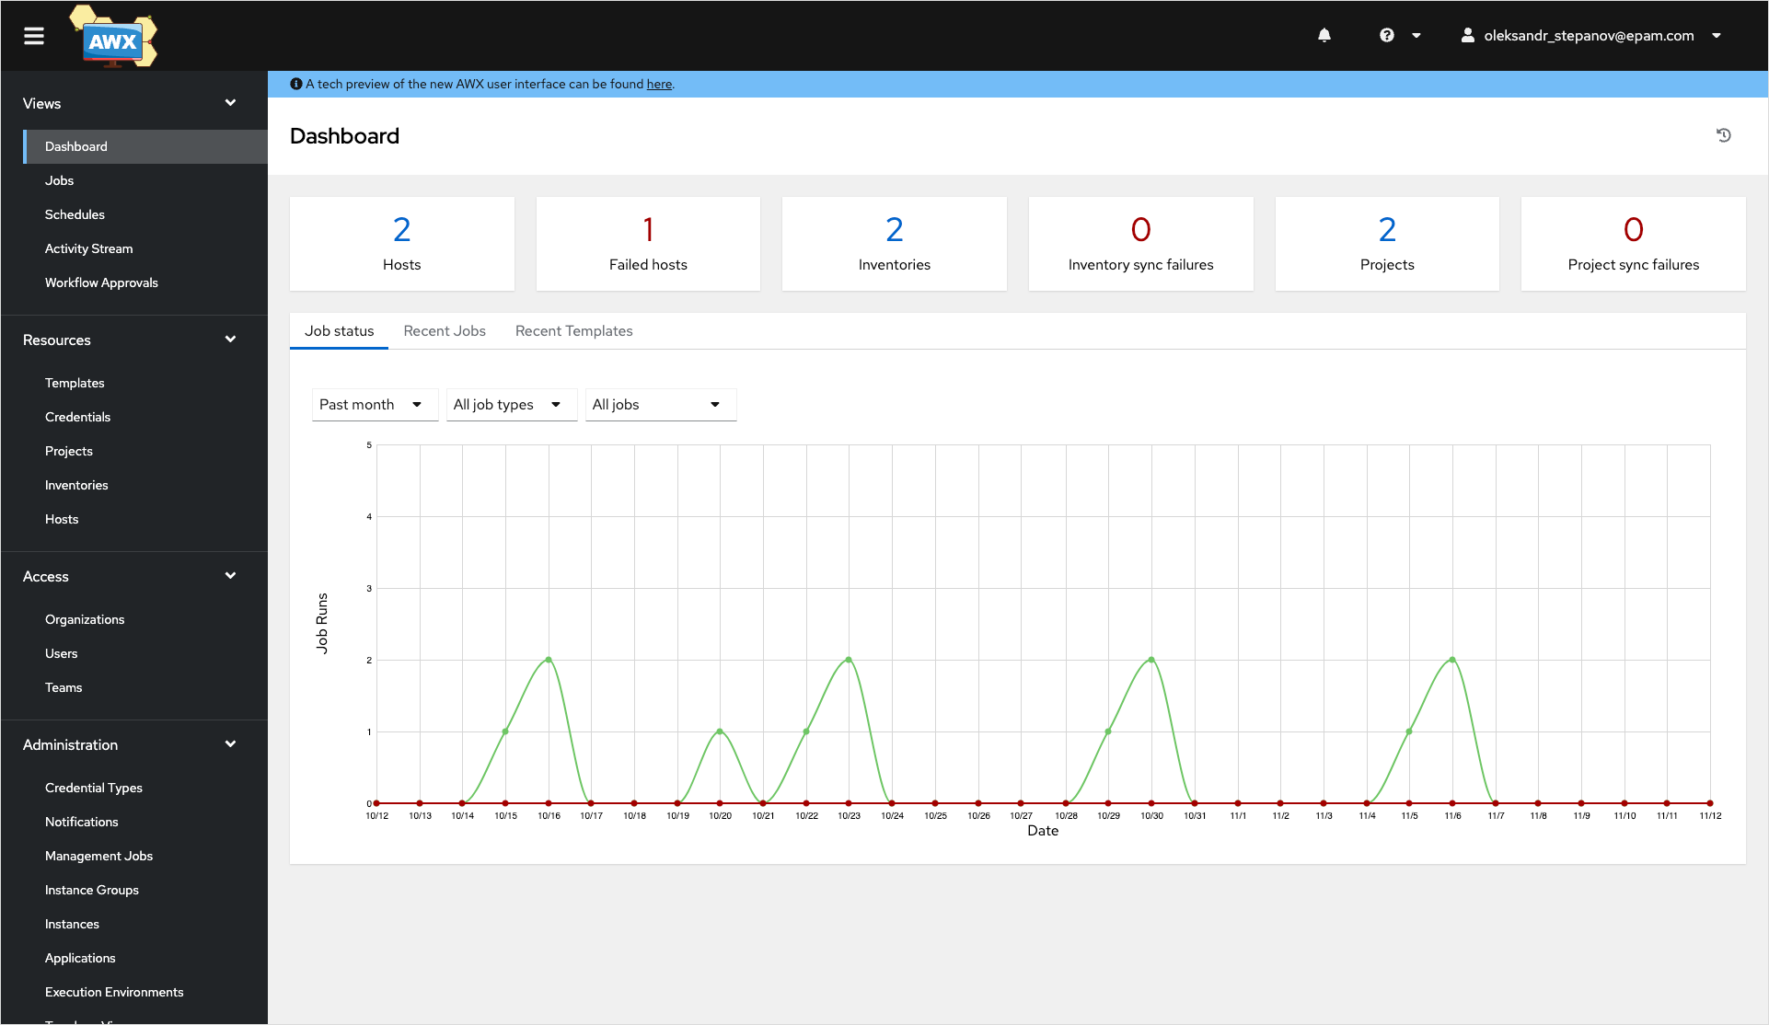Screen dimensions: 1769x1025
Task: Click the notifications bell icon
Action: [1325, 34]
